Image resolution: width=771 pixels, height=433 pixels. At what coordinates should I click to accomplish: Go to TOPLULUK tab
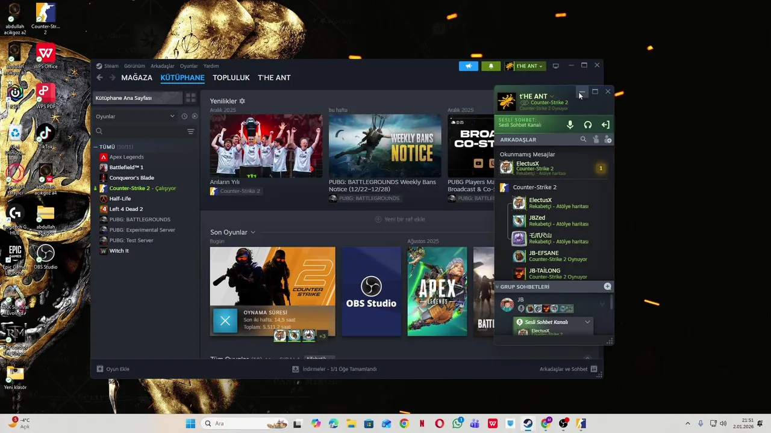231,78
